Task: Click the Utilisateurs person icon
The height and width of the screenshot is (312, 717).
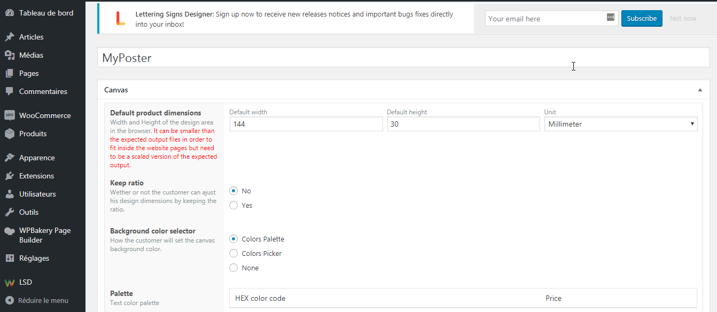Action: (x=10, y=194)
